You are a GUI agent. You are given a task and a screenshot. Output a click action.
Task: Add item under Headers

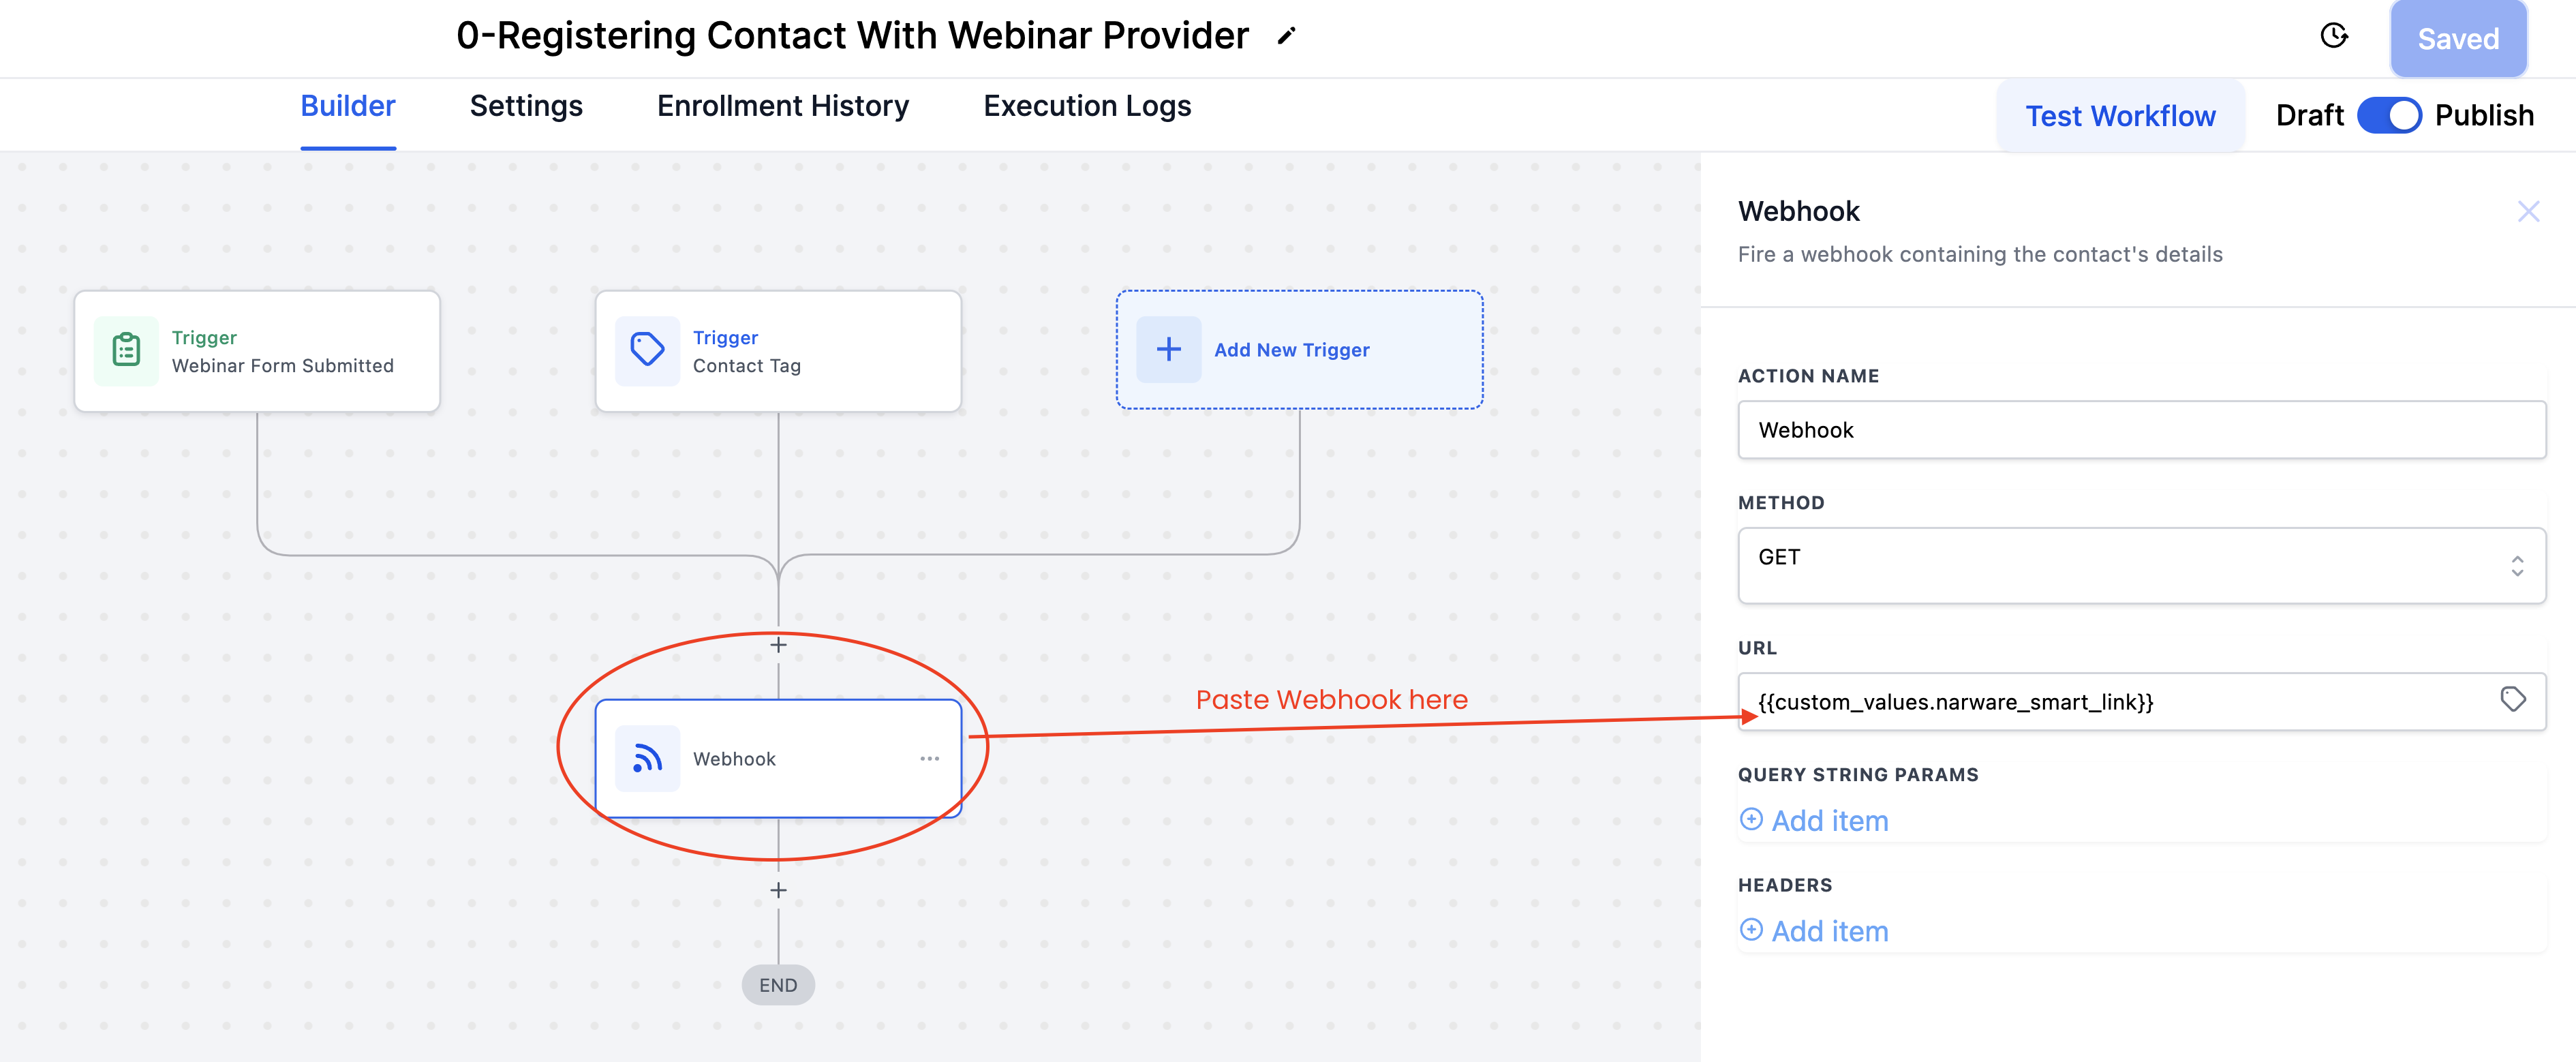pos(1814,931)
